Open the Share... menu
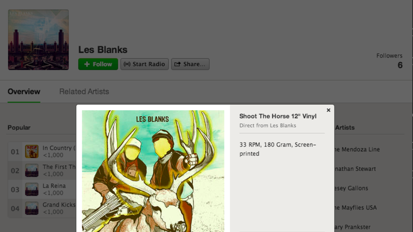 point(190,64)
